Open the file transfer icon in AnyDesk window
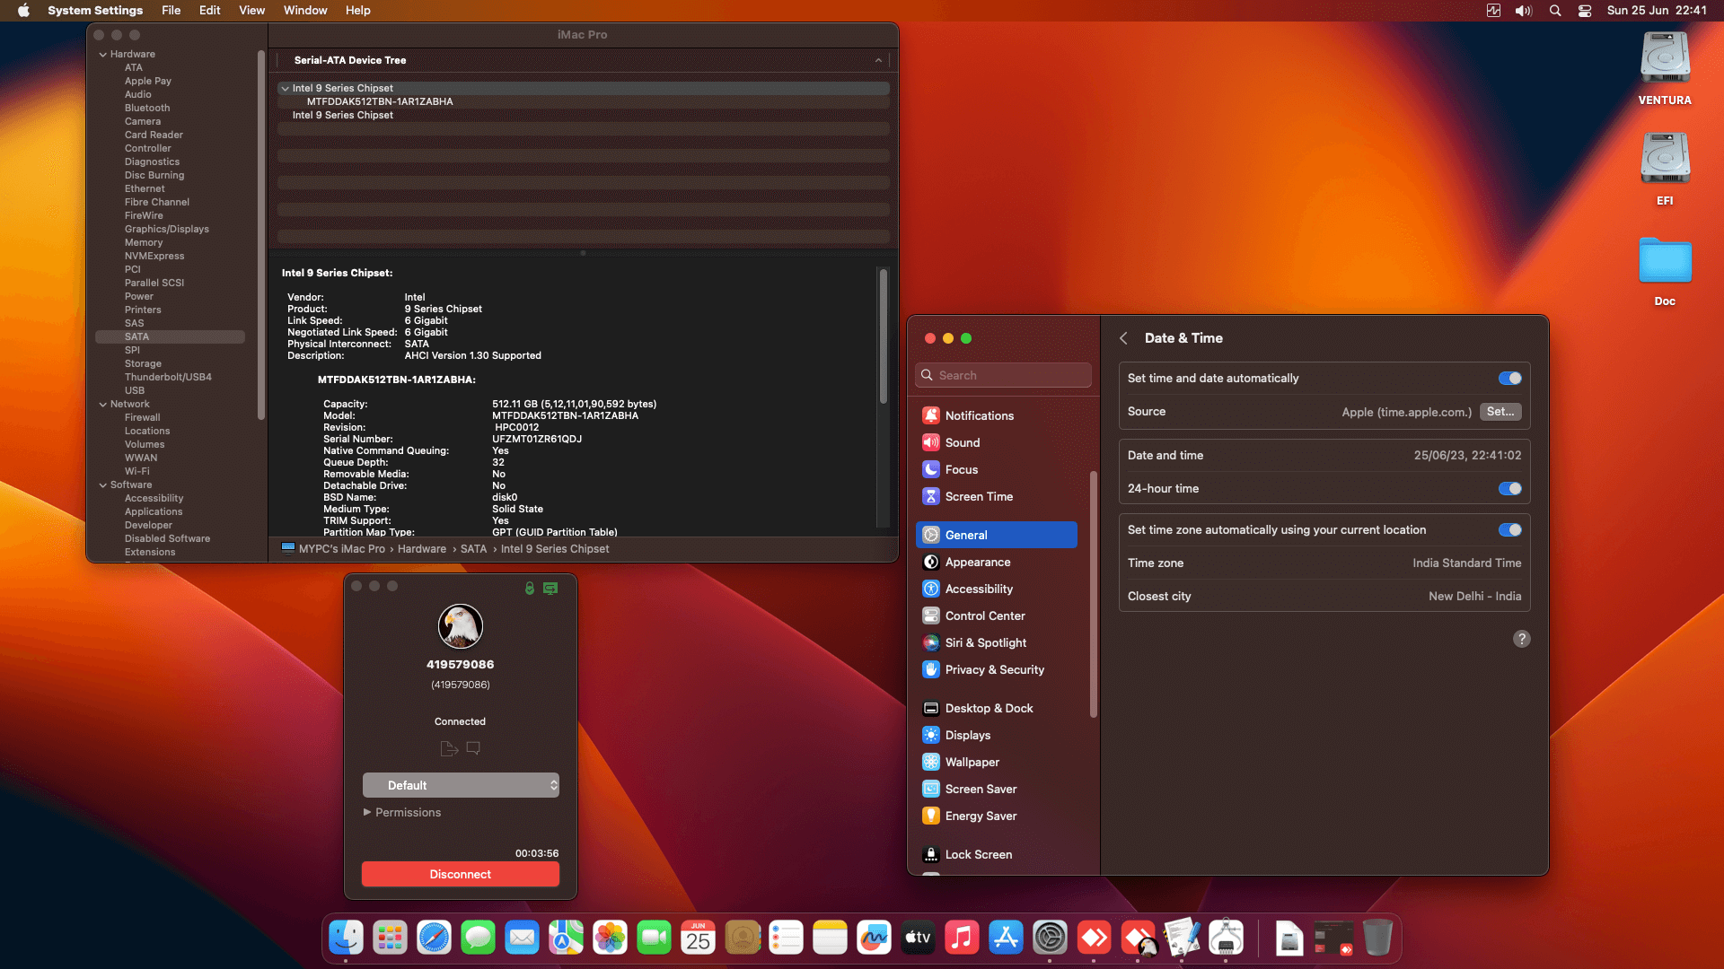1724x969 pixels. tap(449, 748)
